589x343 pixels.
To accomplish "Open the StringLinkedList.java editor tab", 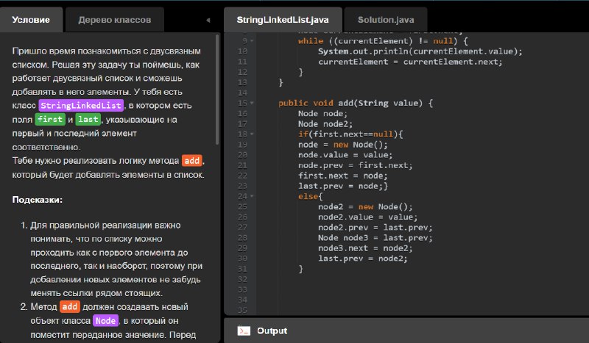I will point(283,20).
